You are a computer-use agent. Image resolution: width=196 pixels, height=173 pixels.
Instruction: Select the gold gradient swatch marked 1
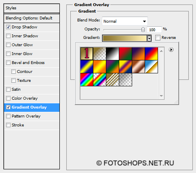pyautogui.click(x=87, y=53)
